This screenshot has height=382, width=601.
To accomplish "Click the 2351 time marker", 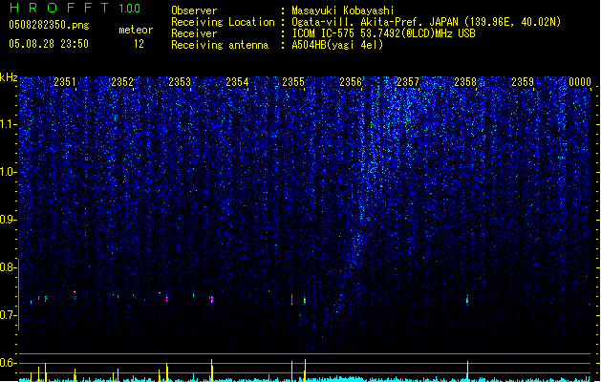I will coord(65,82).
